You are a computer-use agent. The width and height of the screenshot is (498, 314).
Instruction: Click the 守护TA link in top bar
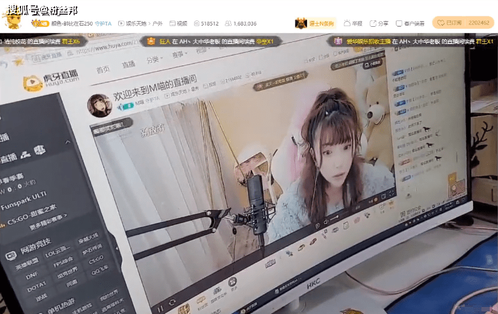point(103,24)
